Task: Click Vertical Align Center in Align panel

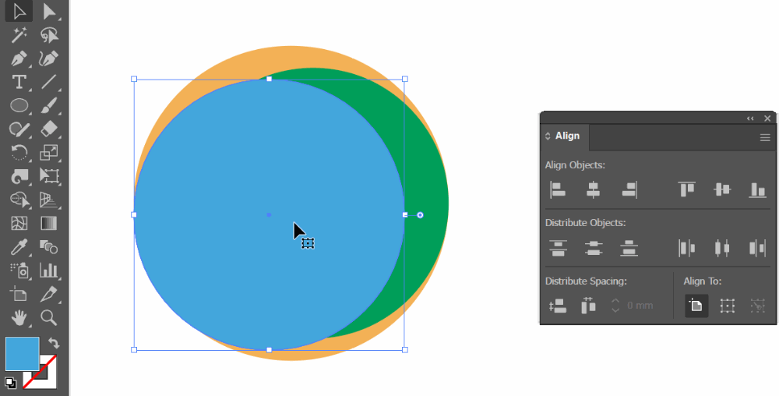Action: tap(722, 189)
